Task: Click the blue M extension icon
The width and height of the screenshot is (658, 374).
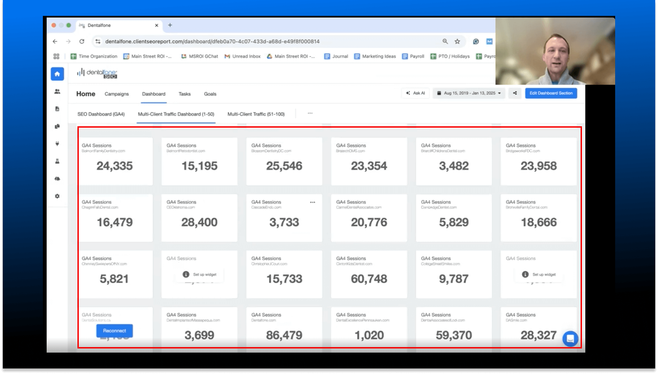Action: click(489, 41)
